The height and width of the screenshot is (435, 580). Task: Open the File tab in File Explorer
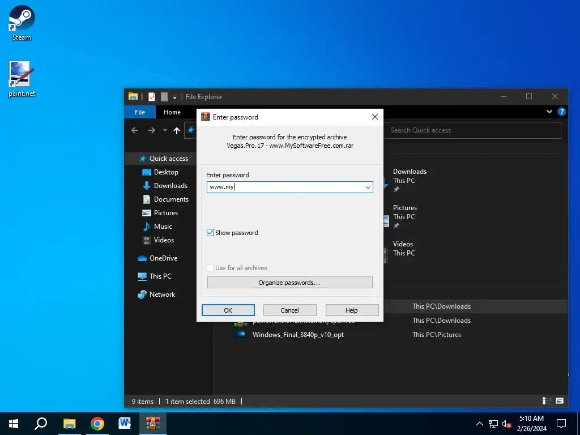tap(140, 112)
